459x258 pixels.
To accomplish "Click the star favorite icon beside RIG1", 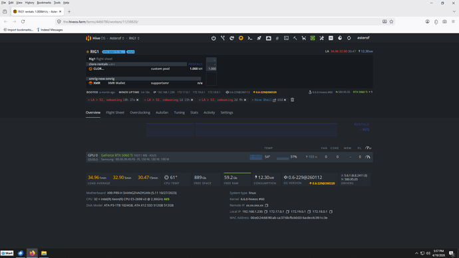I will [x=88, y=51].
